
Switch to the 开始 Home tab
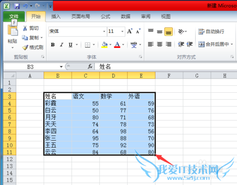(36, 17)
